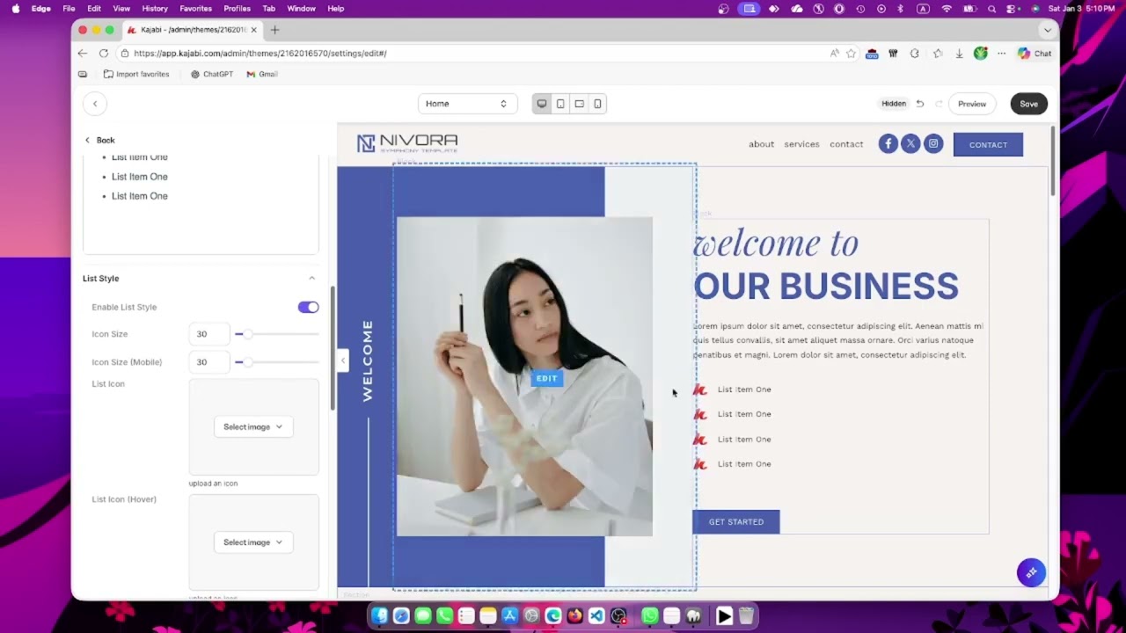Open the browser downloads icon
This screenshot has width=1126, height=633.
[959, 54]
